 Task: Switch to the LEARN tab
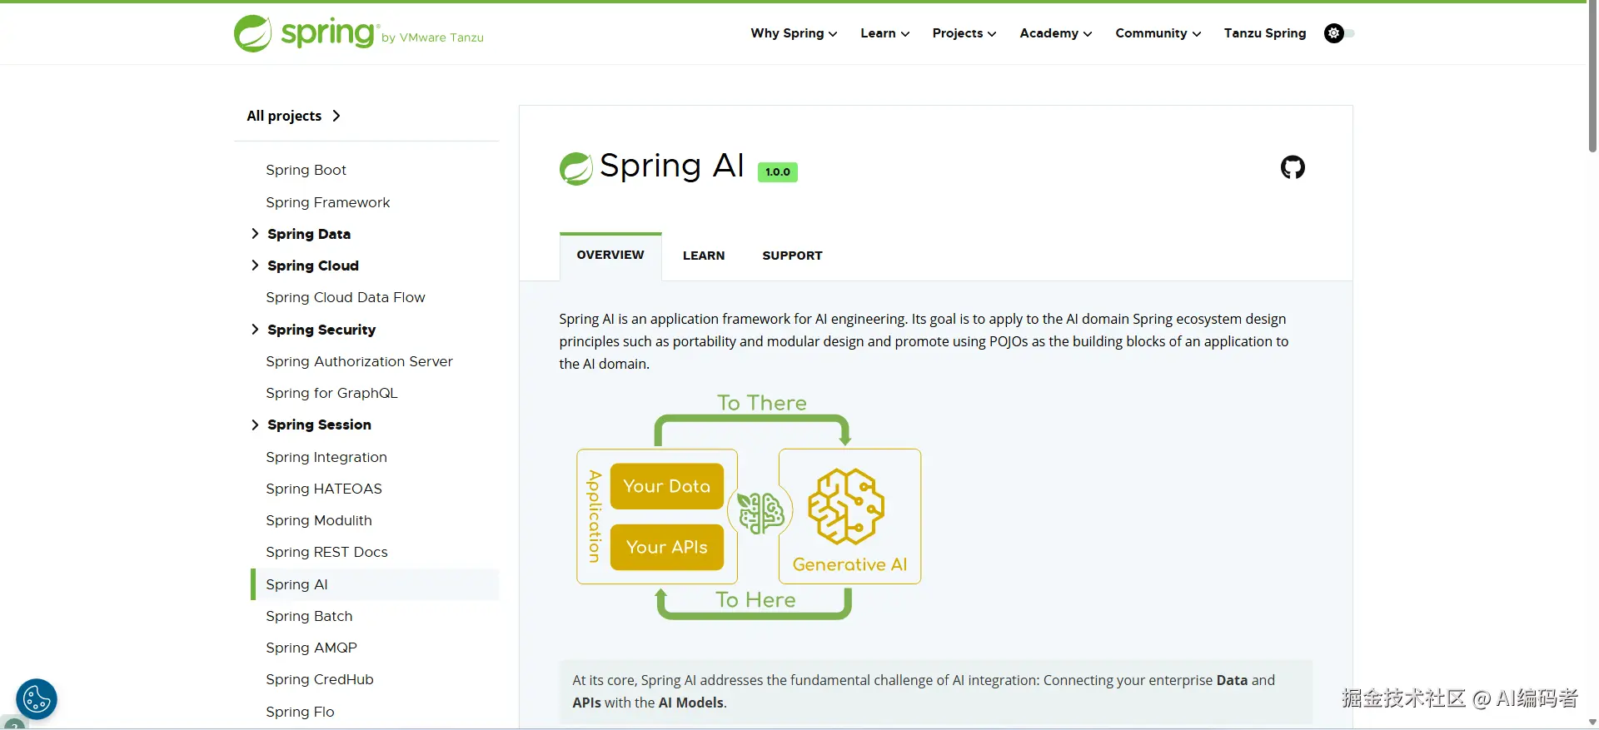[x=704, y=256]
